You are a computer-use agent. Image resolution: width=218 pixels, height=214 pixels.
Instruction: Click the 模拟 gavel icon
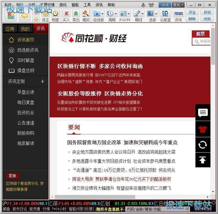(86, 14)
